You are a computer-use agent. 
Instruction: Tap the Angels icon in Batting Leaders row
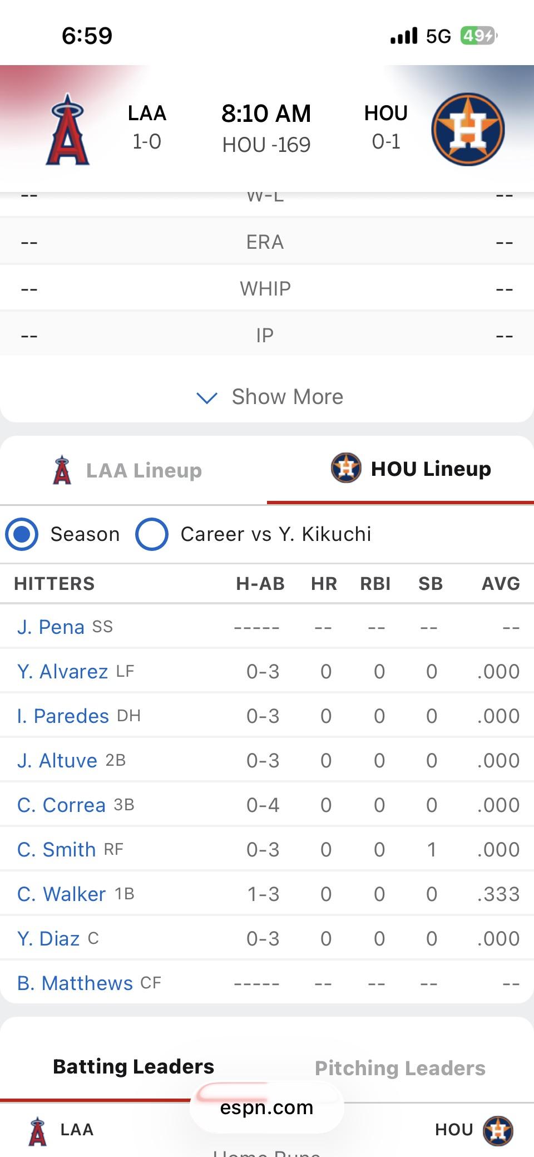coord(37,1131)
